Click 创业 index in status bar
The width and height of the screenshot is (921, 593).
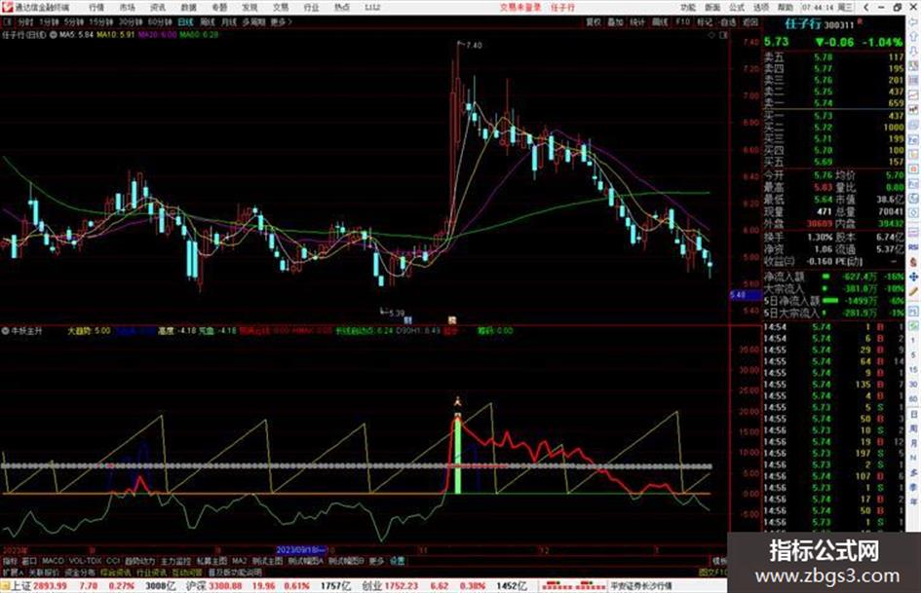(x=371, y=586)
